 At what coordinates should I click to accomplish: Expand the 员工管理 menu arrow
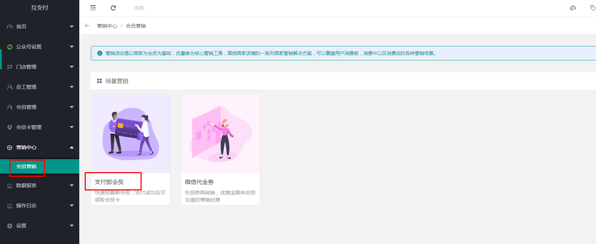coord(72,87)
